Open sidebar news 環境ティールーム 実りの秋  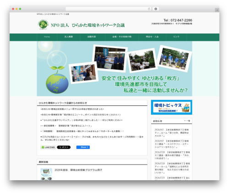[x=172, y=133]
